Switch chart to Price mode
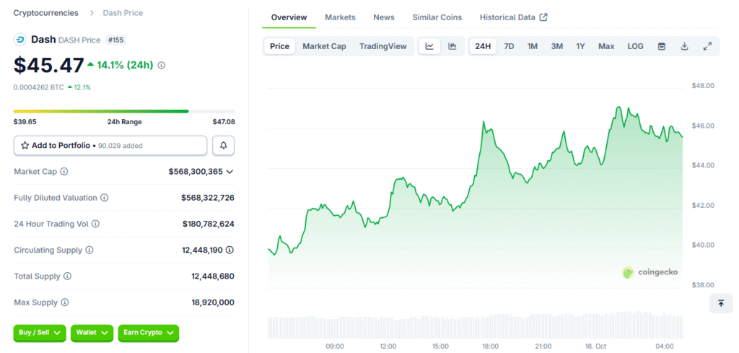Viewport: 739px width, 353px height. point(279,46)
